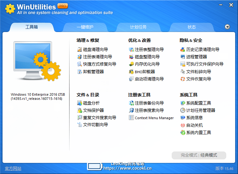This screenshot has height=174, width=238.
Task: Click the 可执行文件保护向导 lock icon
Action: pos(183,64)
